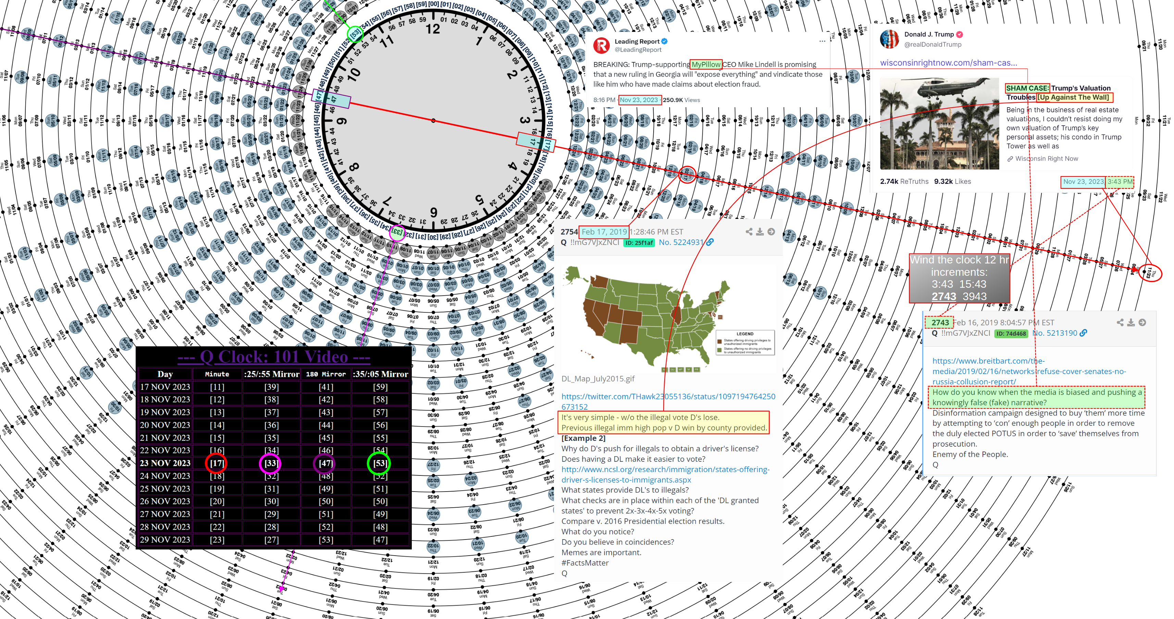This screenshot has width=1174, height=619.
Task: Open the Leading Report profile avatar
Action: pyautogui.click(x=601, y=45)
